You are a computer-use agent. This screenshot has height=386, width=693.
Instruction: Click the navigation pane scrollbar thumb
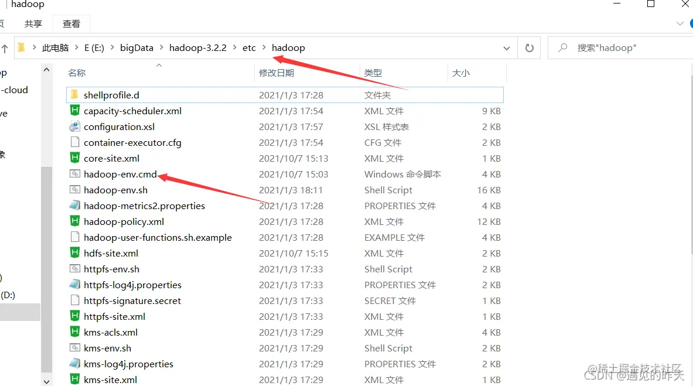[x=46, y=269]
